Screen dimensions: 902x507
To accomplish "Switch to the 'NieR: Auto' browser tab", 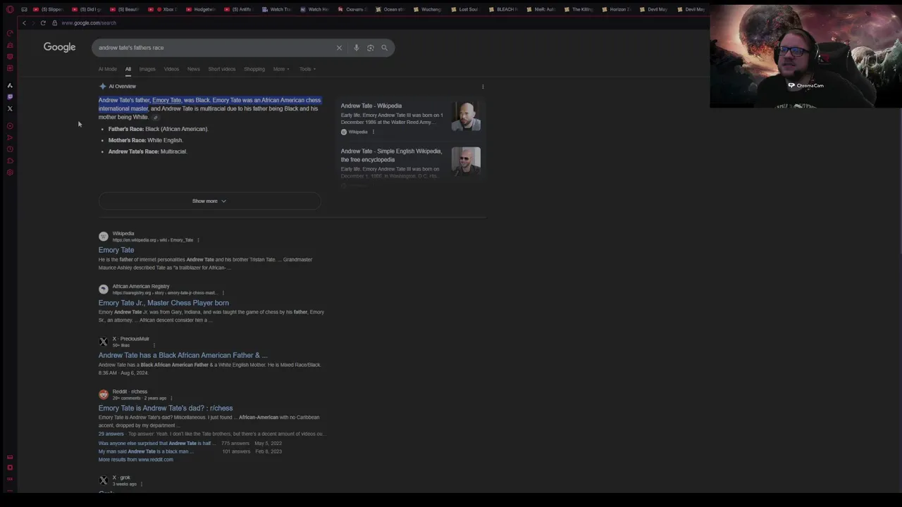I will click(x=540, y=9).
